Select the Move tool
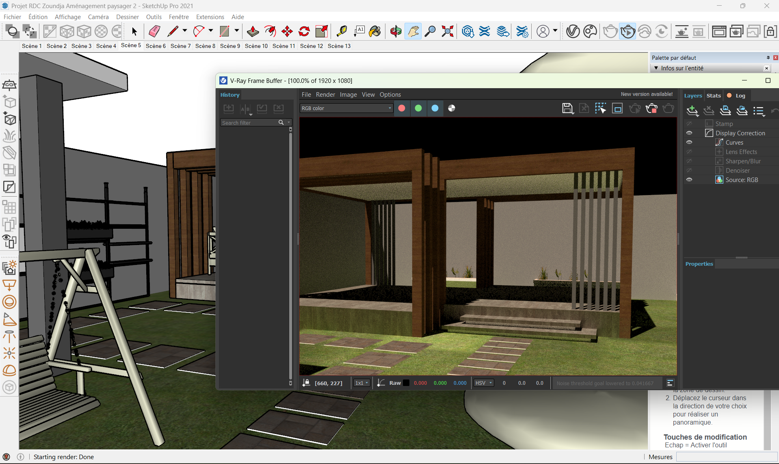Viewport: 779px width, 464px height. point(287,31)
